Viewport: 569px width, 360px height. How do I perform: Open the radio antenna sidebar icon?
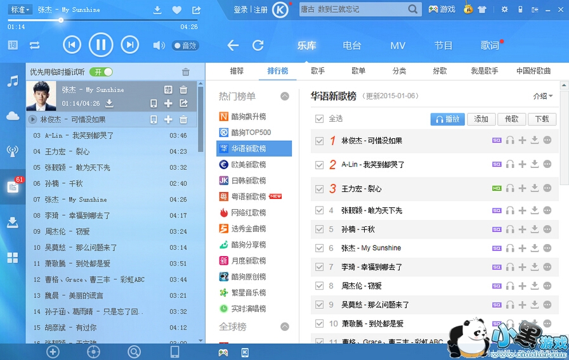click(x=13, y=151)
